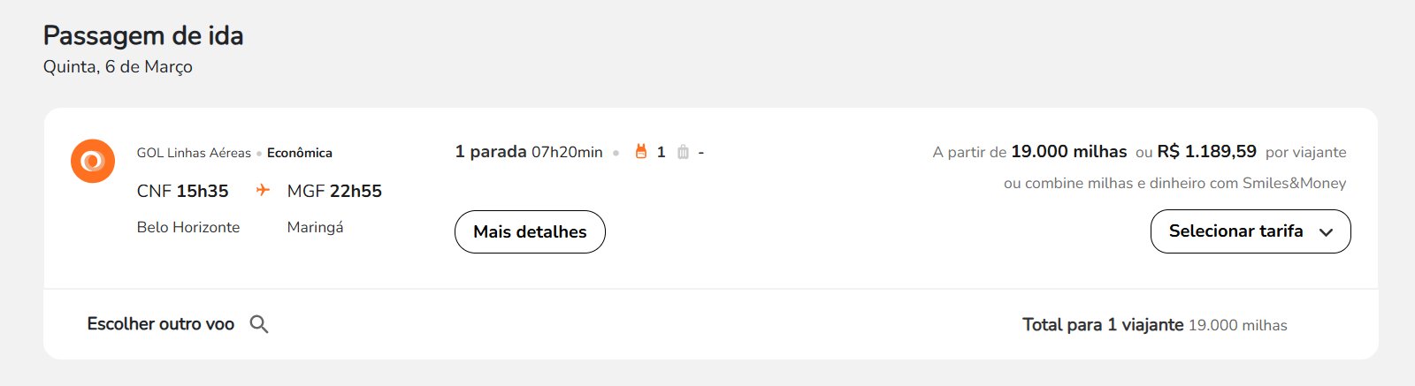Click the magnifying glass search icon
The height and width of the screenshot is (386, 1415).
coord(259,324)
